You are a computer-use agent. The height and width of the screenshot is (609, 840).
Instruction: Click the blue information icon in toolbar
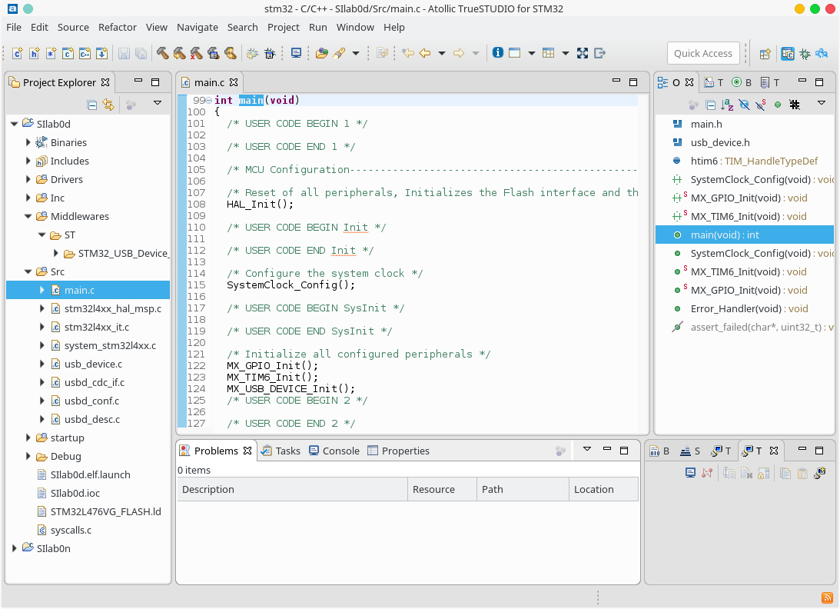coord(497,53)
